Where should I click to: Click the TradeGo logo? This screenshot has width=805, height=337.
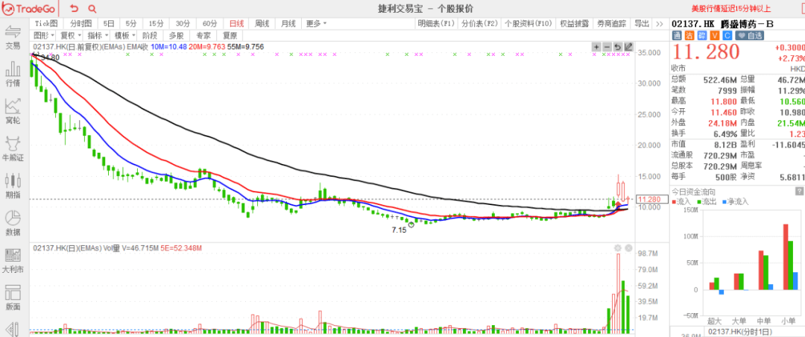[x=29, y=8]
